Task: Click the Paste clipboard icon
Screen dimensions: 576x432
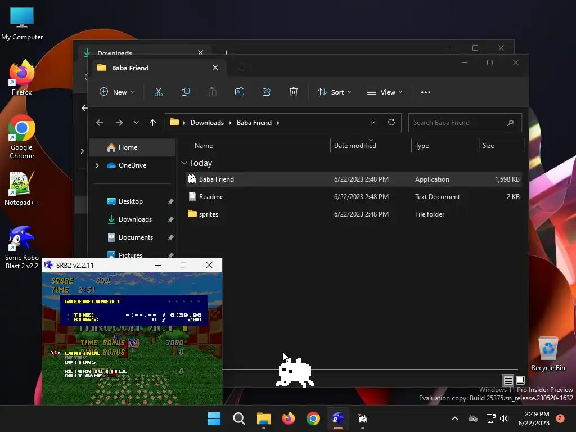Action: 212,92
